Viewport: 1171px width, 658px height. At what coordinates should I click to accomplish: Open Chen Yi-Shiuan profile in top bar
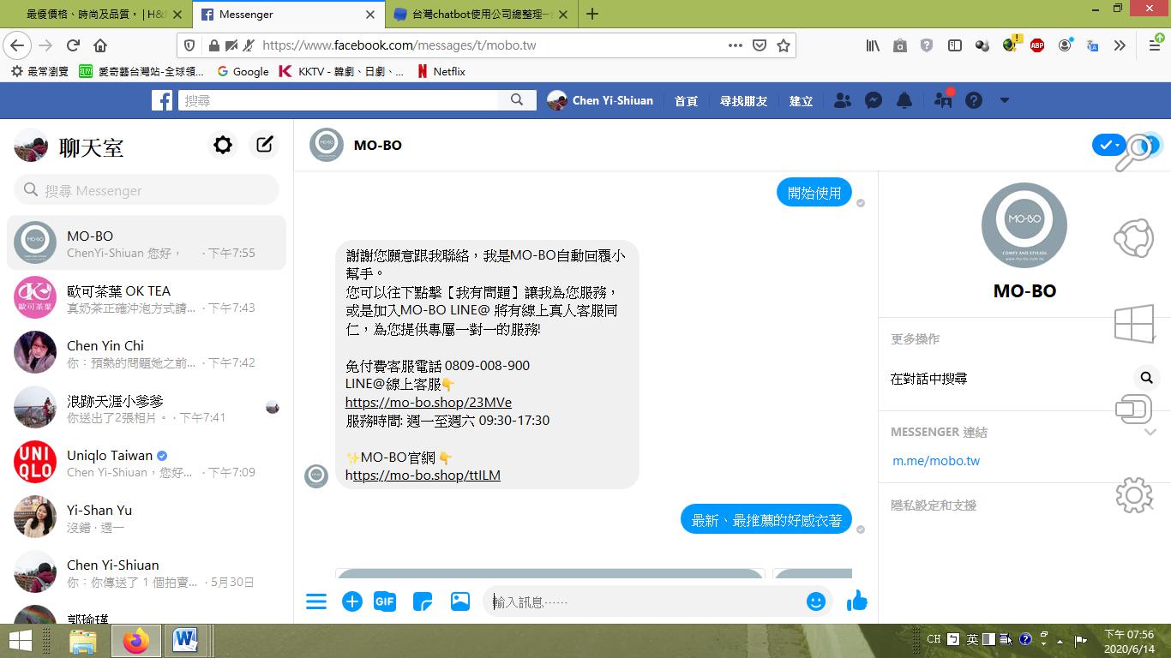[x=600, y=100]
